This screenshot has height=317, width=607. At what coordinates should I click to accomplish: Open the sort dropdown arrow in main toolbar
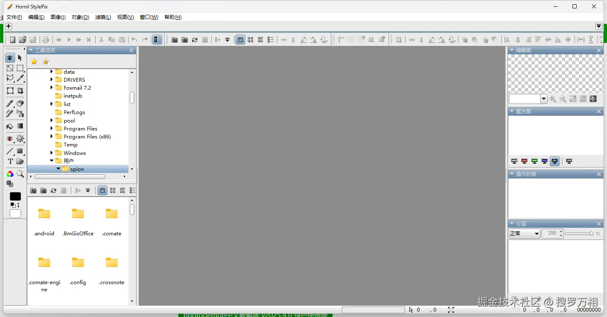(x=228, y=40)
